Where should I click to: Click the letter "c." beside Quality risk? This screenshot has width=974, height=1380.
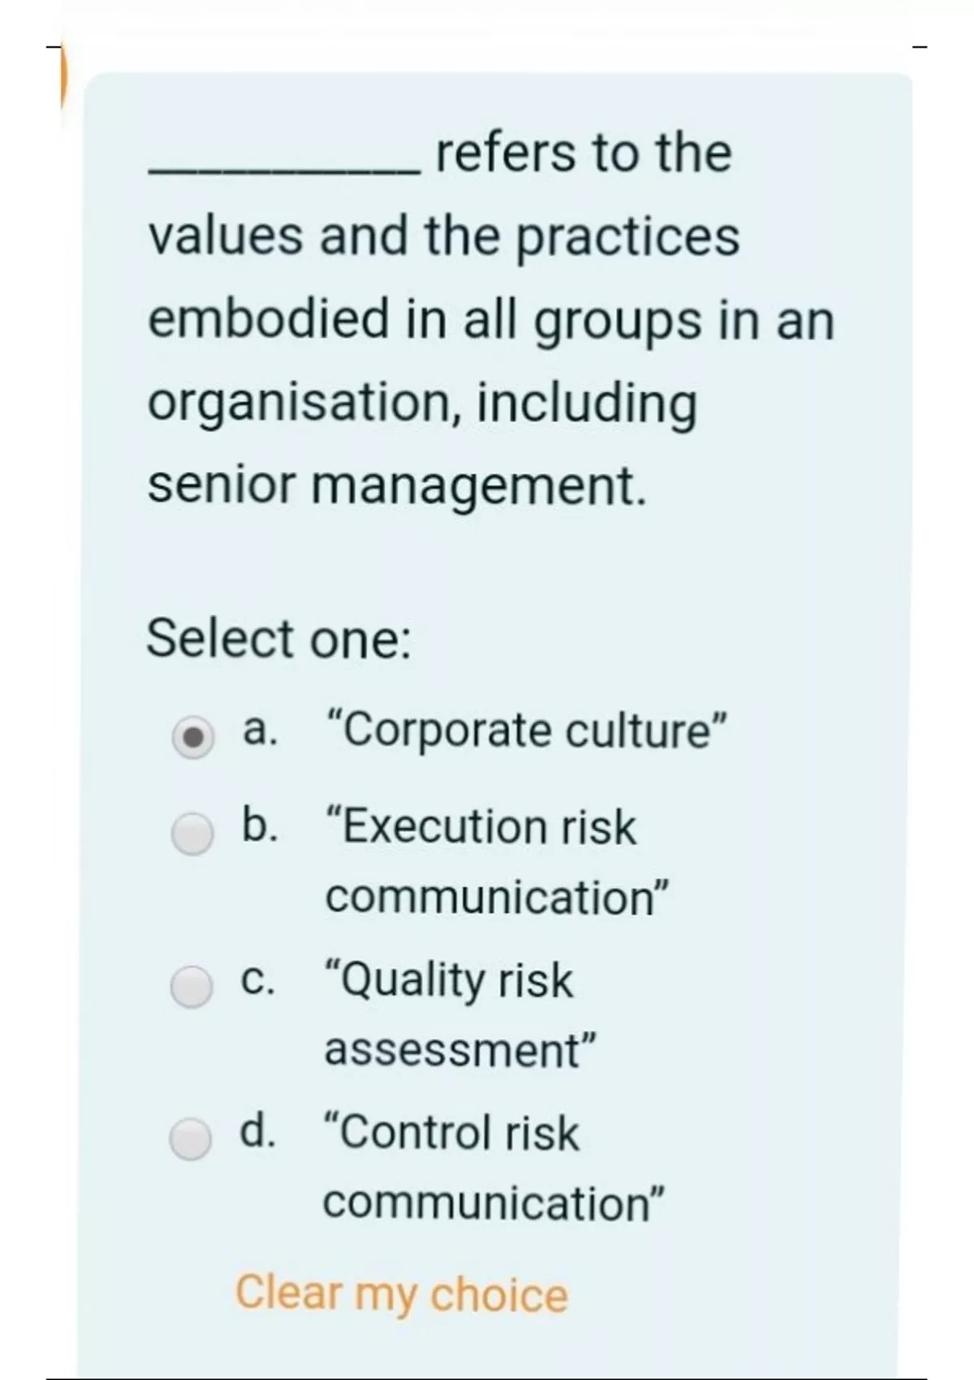258,979
